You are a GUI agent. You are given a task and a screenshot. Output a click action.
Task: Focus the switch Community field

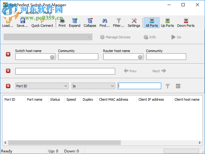pos(78,57)
